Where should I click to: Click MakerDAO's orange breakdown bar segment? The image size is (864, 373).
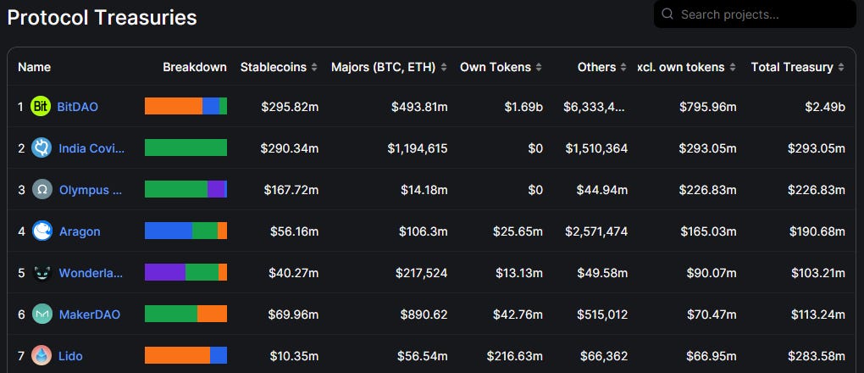point(212,314)
